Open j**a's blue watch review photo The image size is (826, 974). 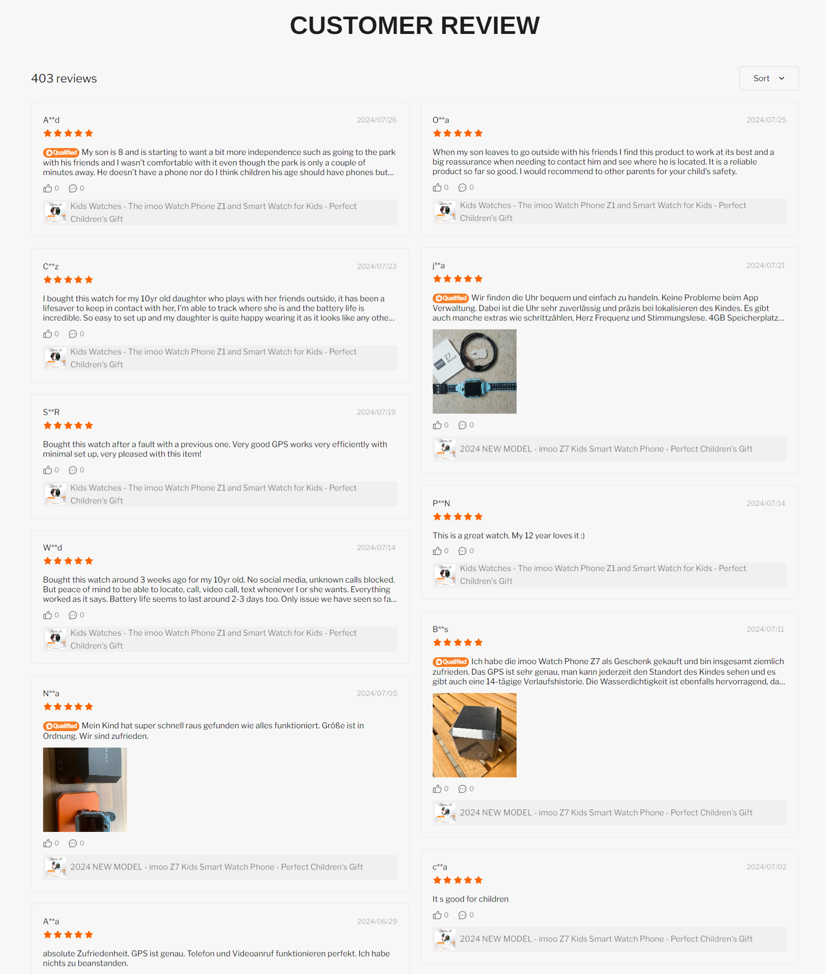(x=474, y=371)
